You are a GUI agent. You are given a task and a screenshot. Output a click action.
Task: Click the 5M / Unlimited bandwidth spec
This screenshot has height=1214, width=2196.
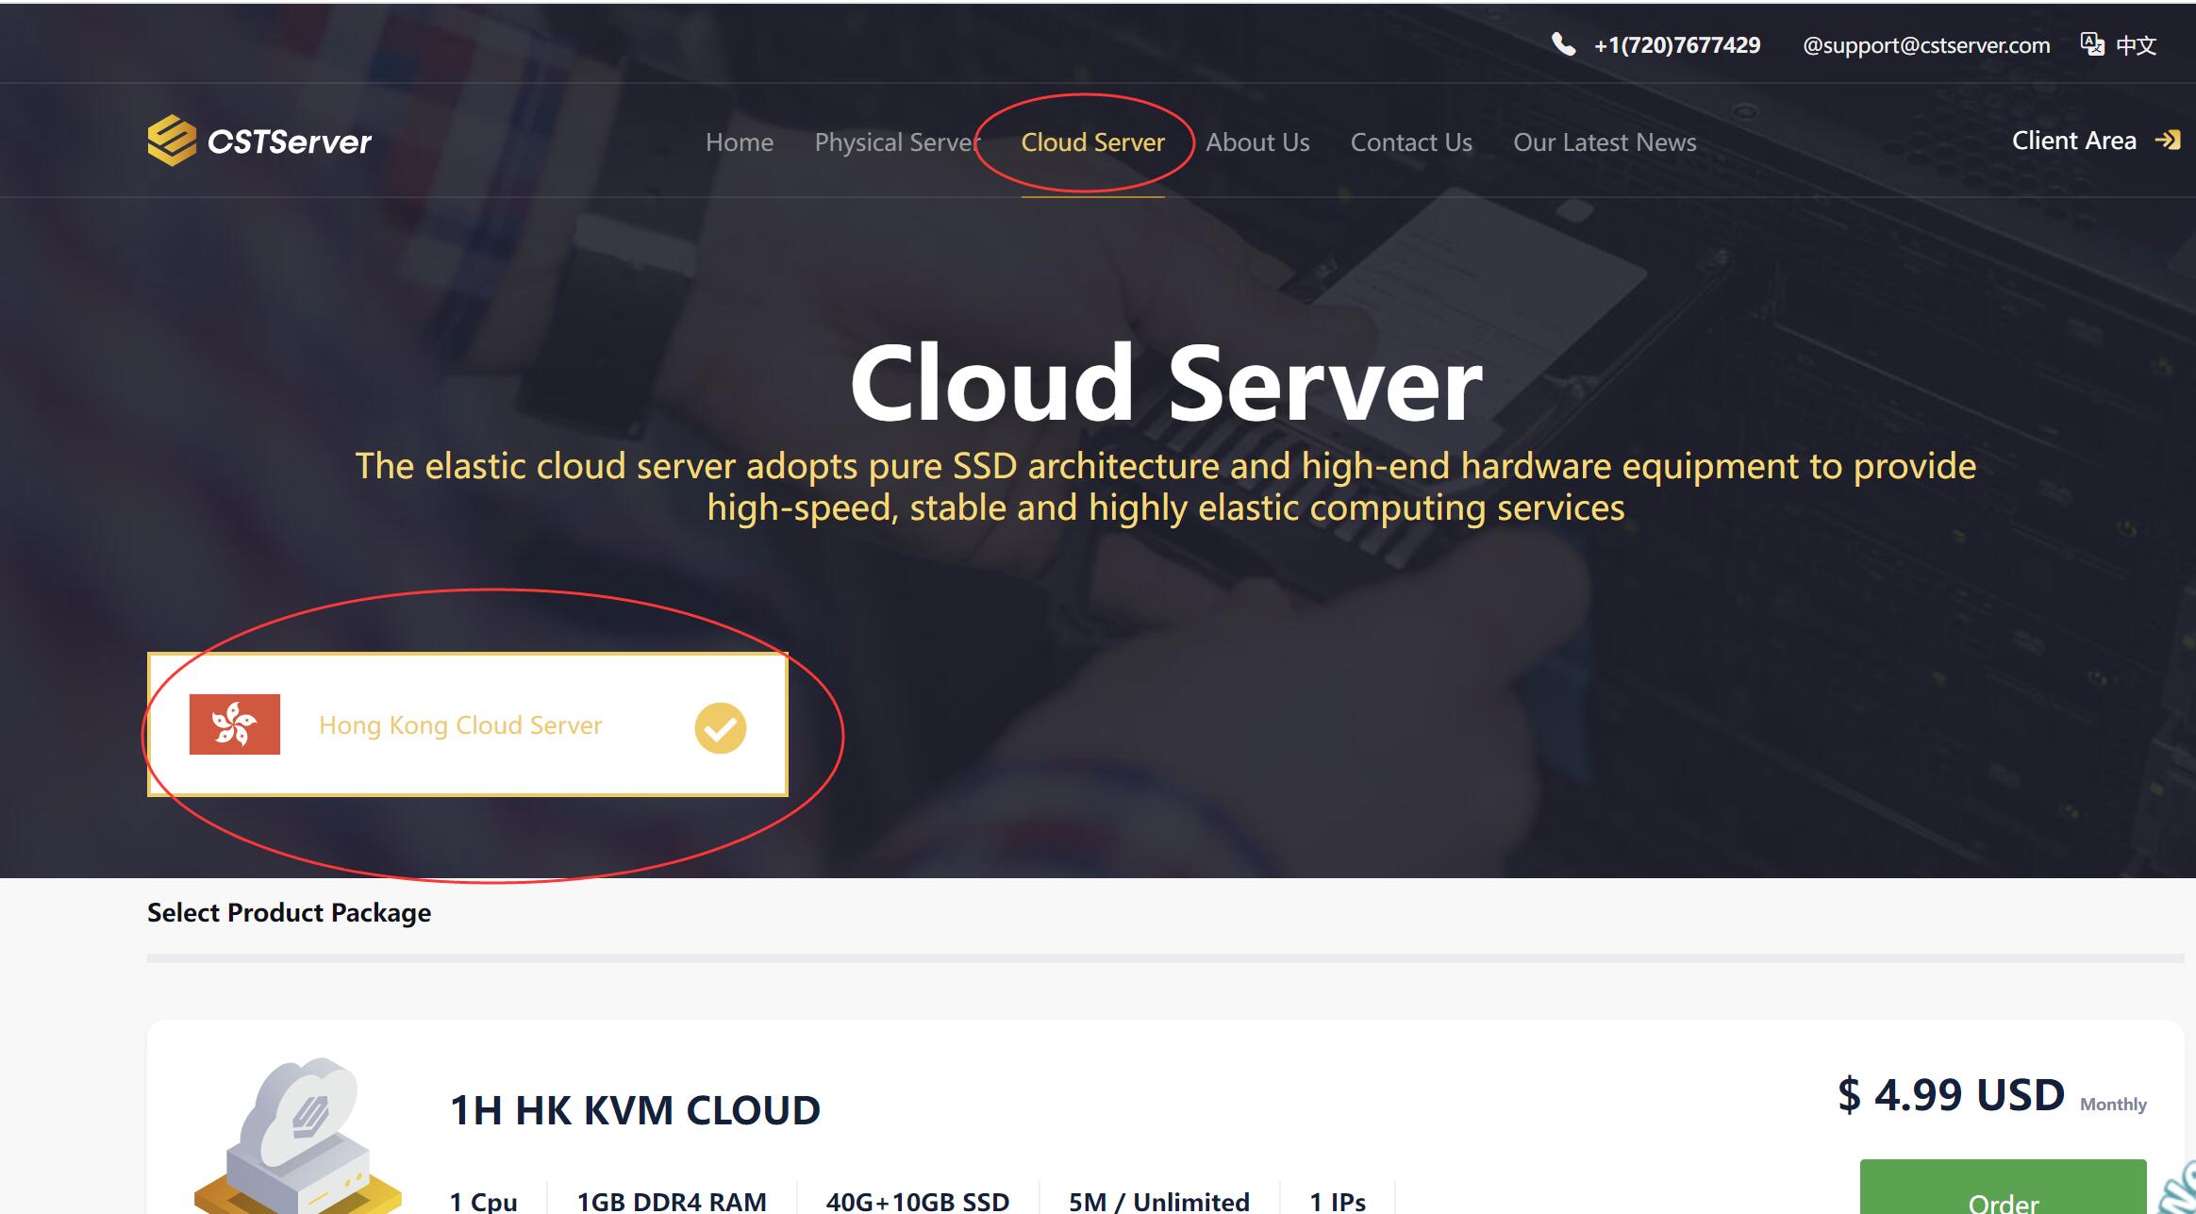click(1158, 1201)
